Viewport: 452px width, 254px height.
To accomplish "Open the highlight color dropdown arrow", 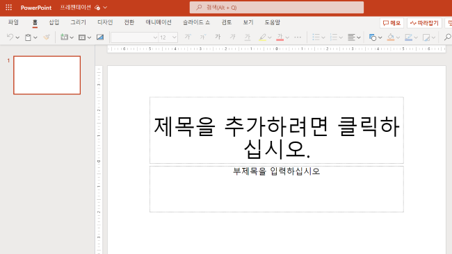I will tap(270, 37).
